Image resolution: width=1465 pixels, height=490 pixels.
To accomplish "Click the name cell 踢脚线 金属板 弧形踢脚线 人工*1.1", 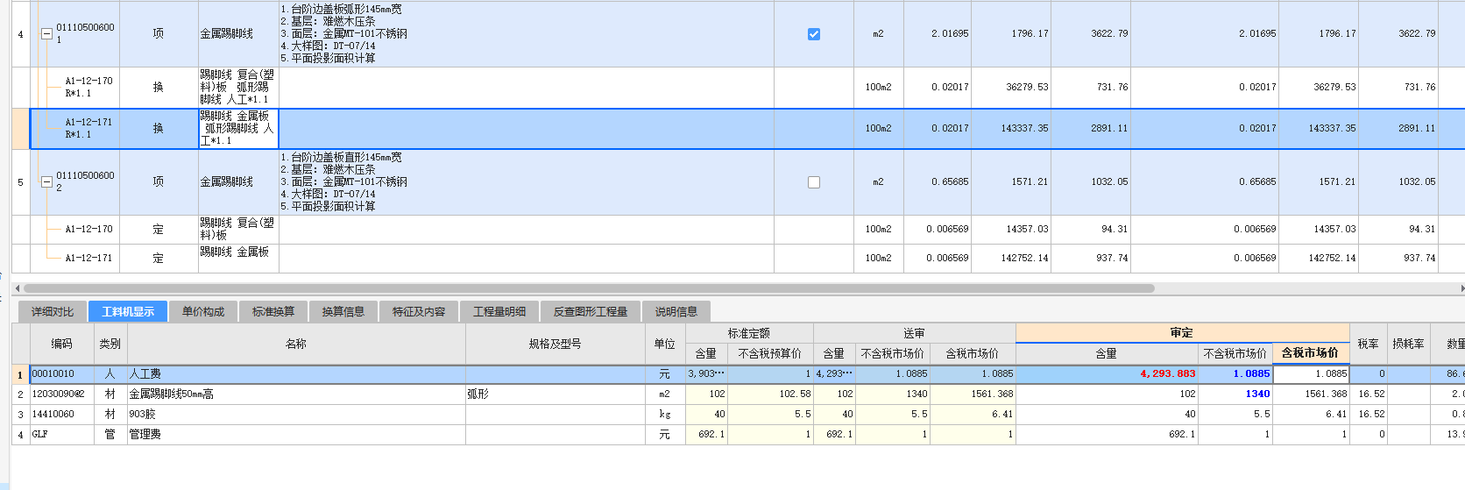I will [238, 128].
